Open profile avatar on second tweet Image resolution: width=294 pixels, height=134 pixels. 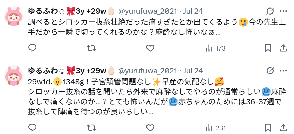pos(14,76)
